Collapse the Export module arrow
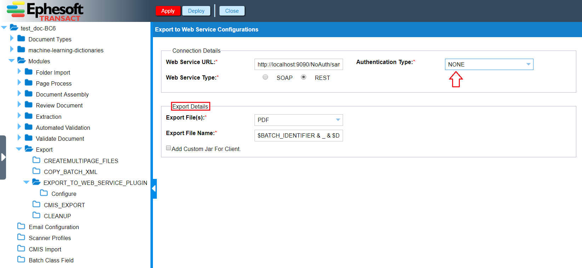 19,149
